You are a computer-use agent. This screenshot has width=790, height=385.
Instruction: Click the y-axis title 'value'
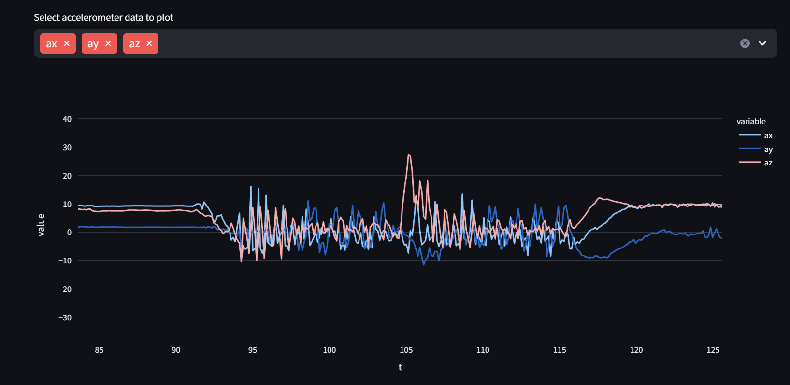pos(41,225)
